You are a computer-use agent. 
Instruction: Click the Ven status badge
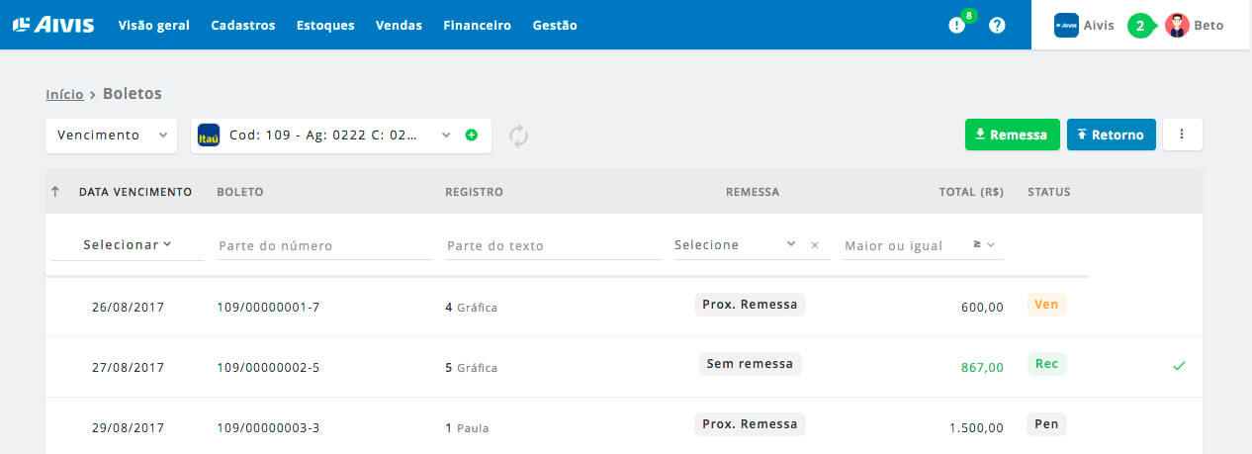[x=1046, y=305]
